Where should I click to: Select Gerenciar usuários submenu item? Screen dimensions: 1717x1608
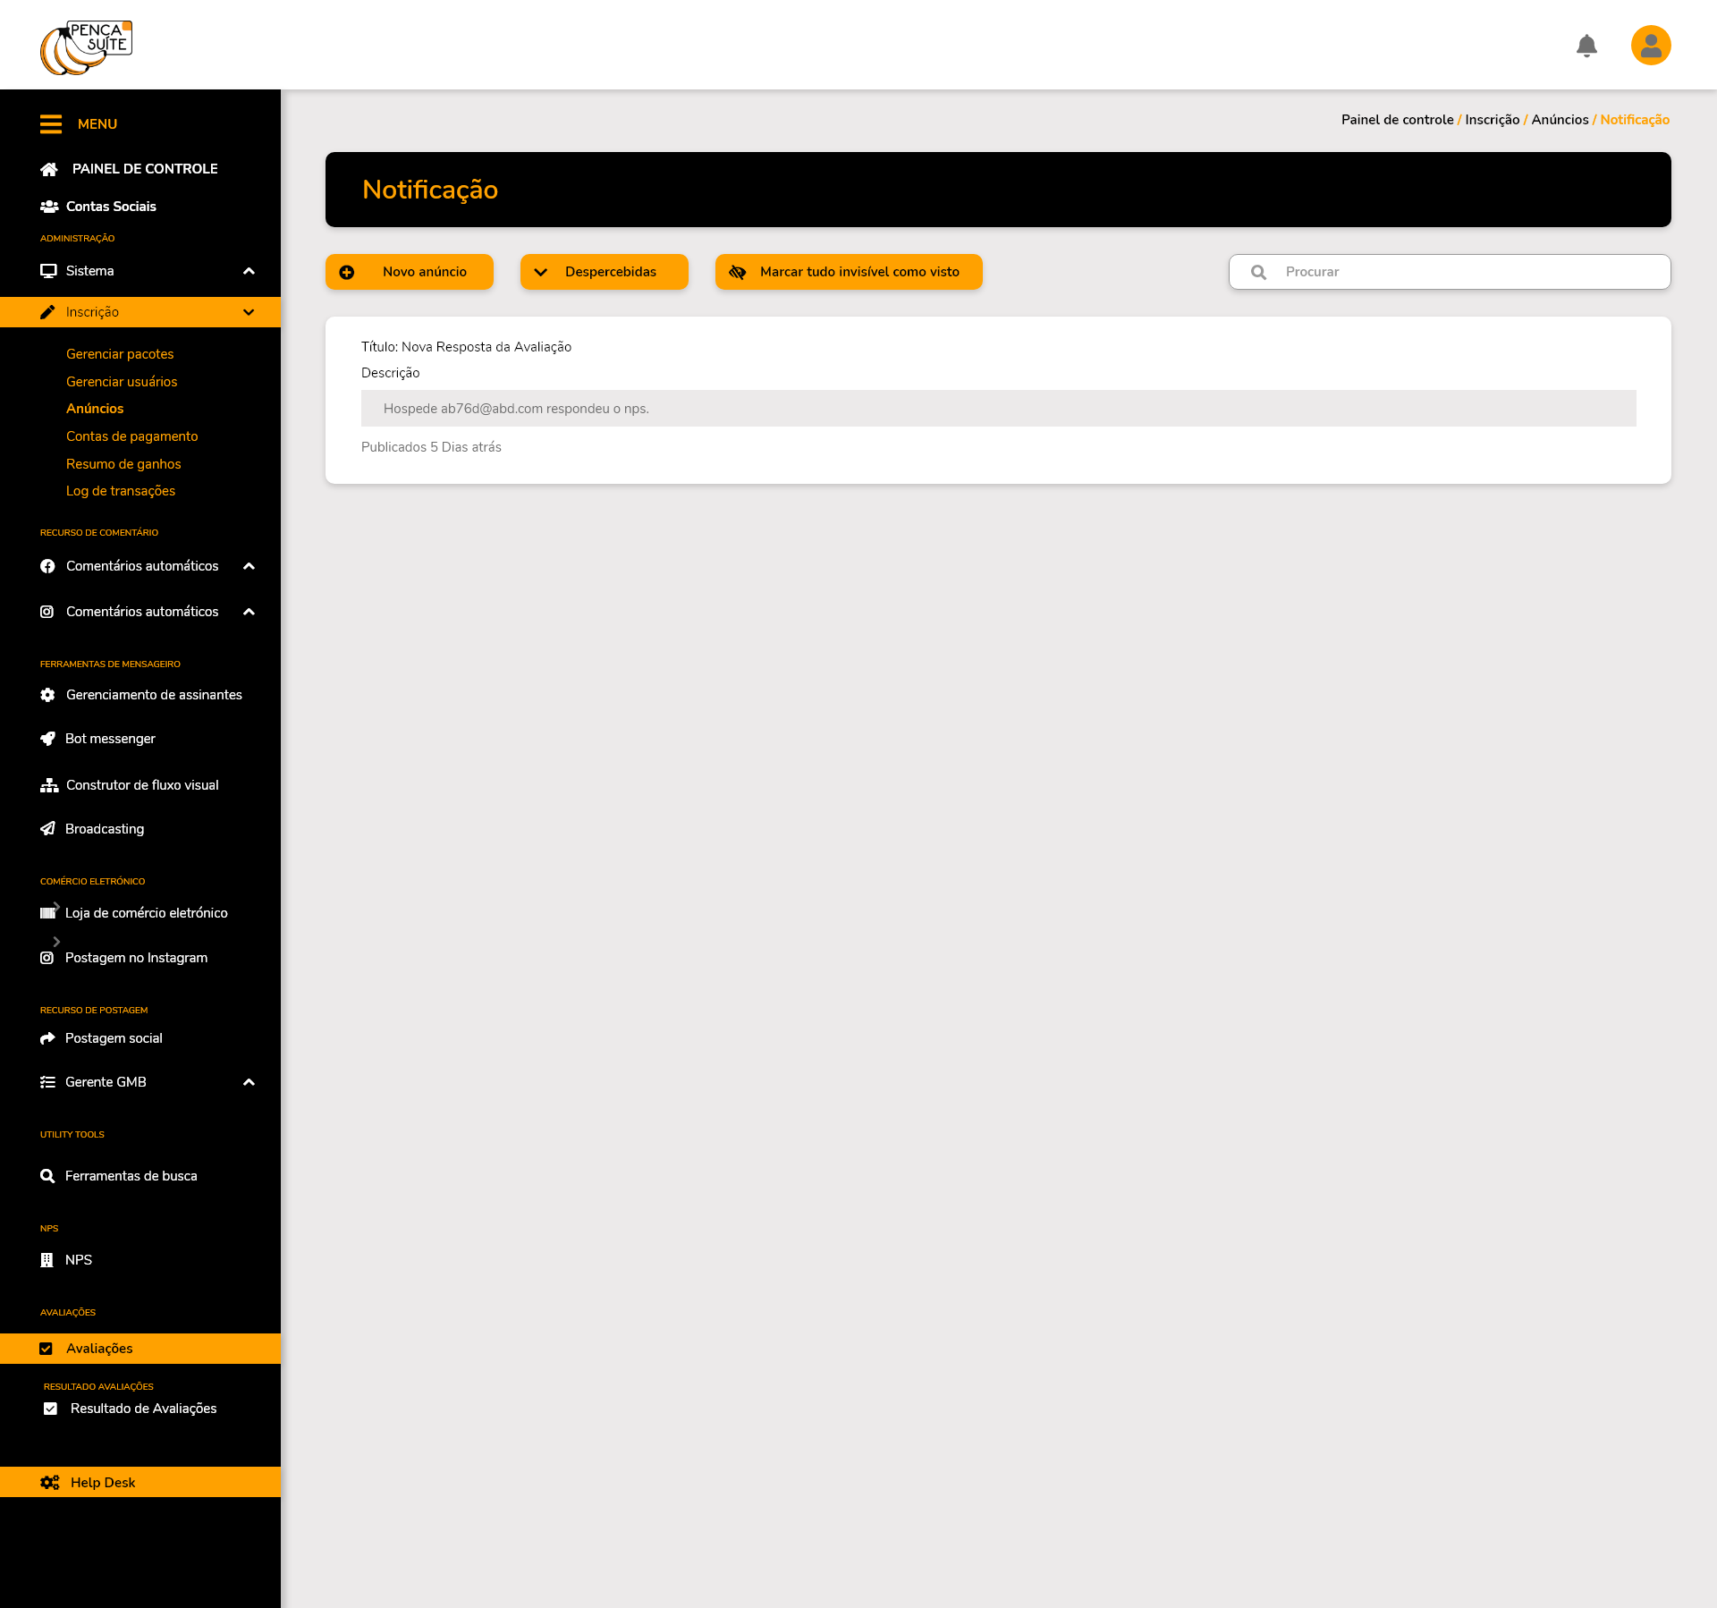[x=122, y=382]
